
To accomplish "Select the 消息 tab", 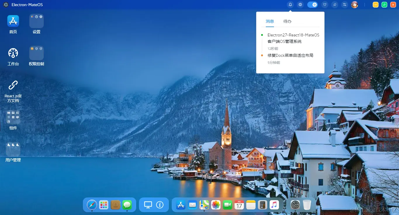I will point(270,21).
